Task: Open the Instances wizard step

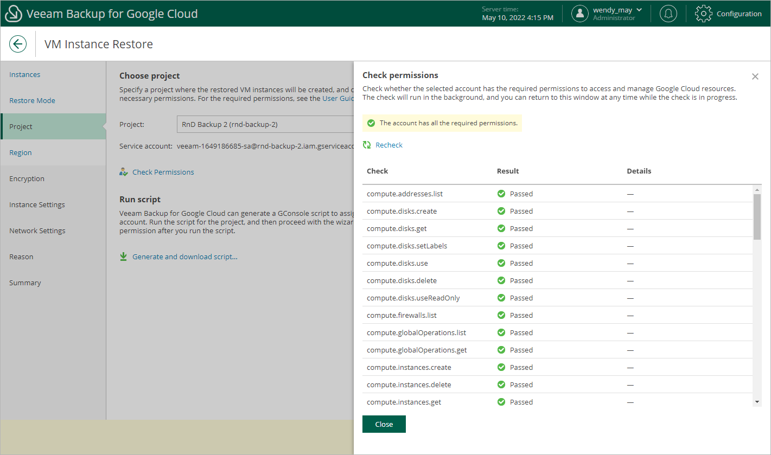Action: pyautogui.click(x=53, y=74)
